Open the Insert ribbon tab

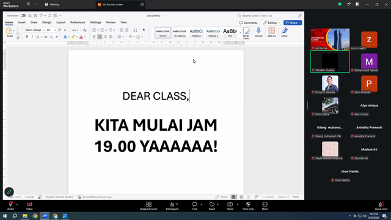[x=21, y=23]
